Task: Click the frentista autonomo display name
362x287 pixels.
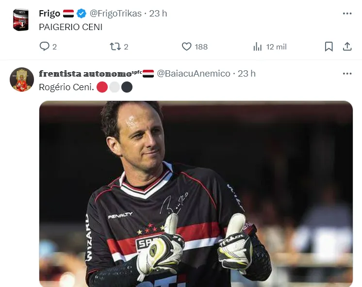Action: 85,74
